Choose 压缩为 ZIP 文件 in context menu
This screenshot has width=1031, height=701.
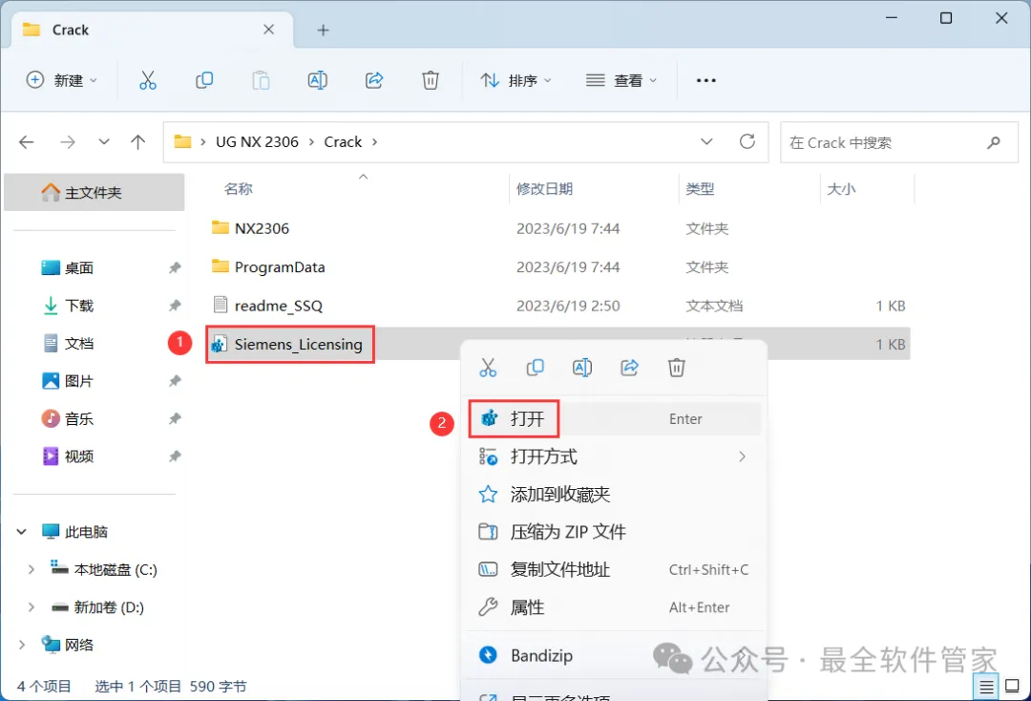click(x=614, y=531)
